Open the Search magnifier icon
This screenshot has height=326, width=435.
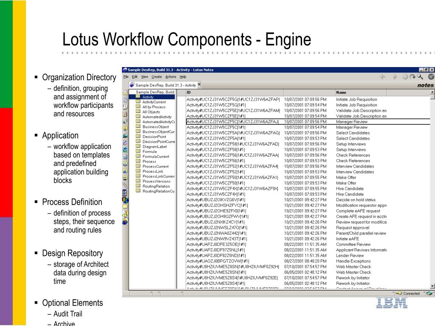click(420, 77)
